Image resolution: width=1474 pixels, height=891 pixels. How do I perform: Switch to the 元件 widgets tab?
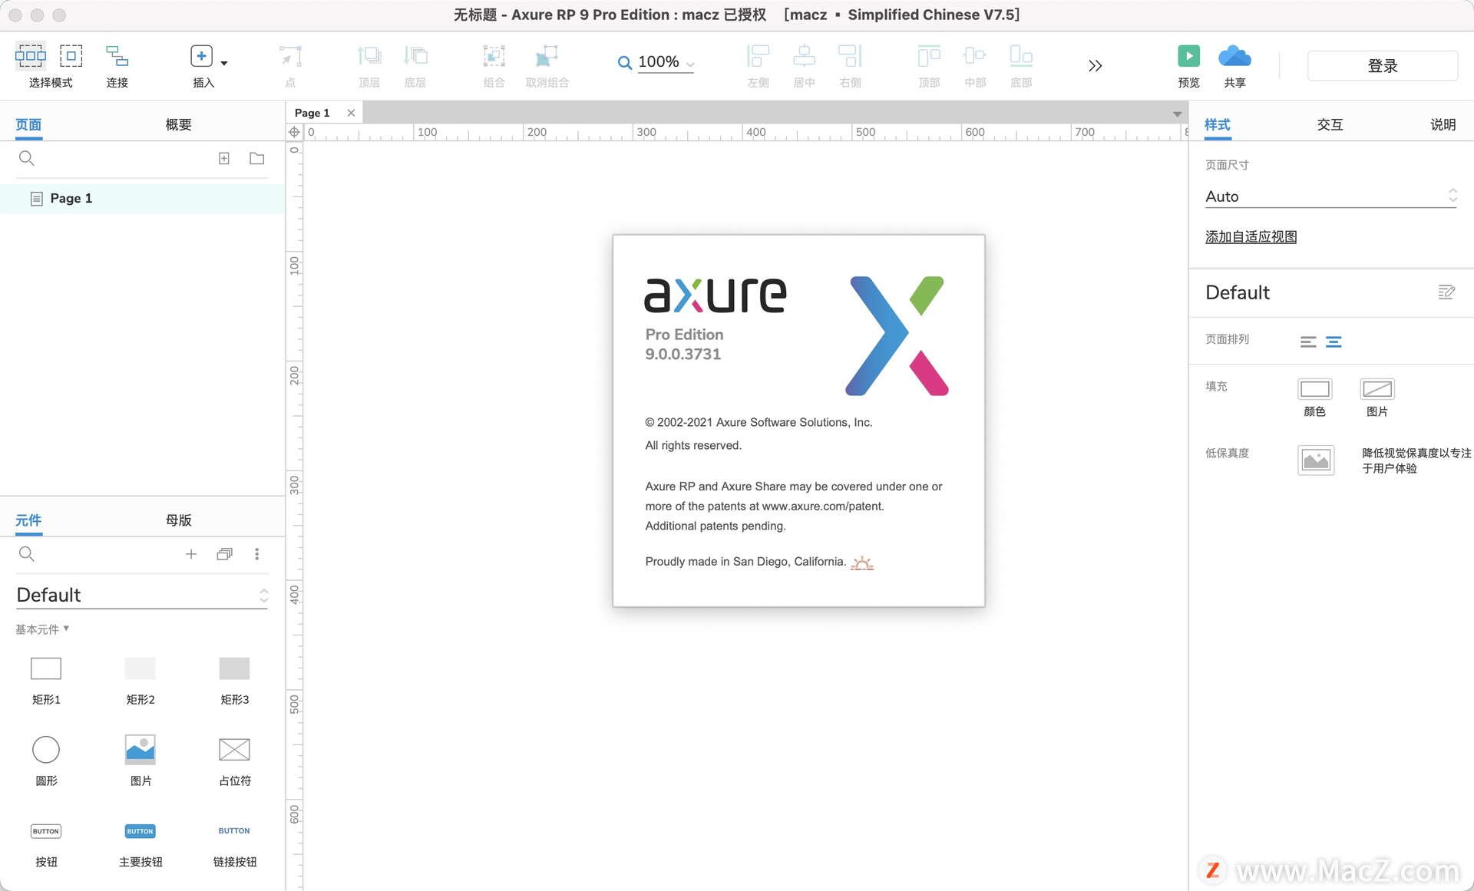coord(28,520)
